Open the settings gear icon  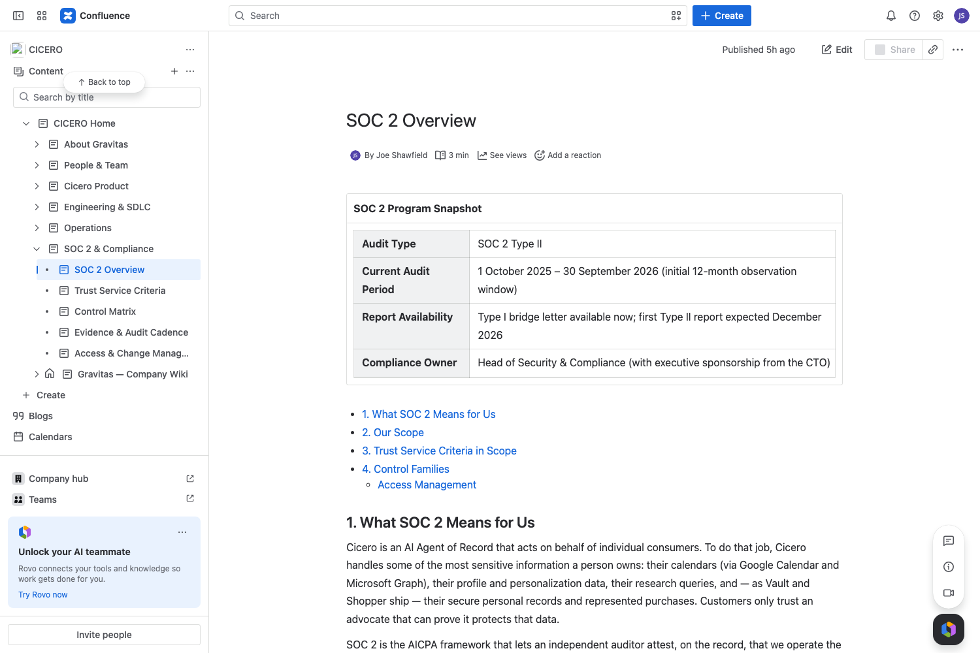[938, 16]
